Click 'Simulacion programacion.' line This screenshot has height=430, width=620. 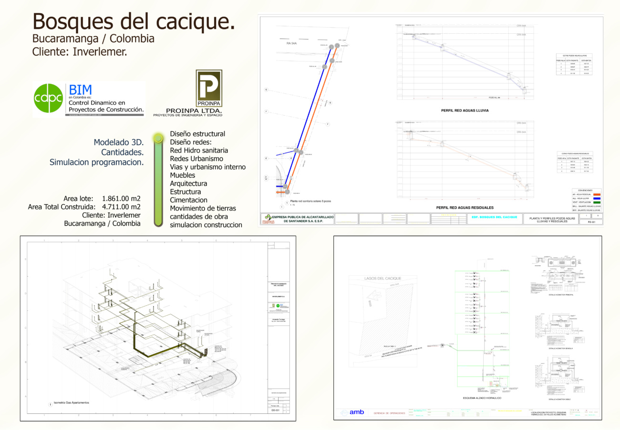tap(97, 162)
